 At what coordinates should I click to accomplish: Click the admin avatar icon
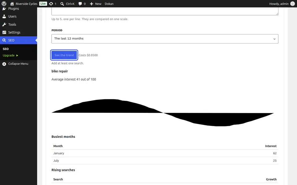292,4
